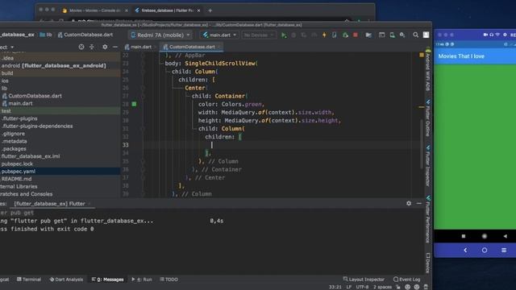Locate current file in Project panel (crosshair icon)
This screenshot has height=290, width=516.
tap(81, 47)
